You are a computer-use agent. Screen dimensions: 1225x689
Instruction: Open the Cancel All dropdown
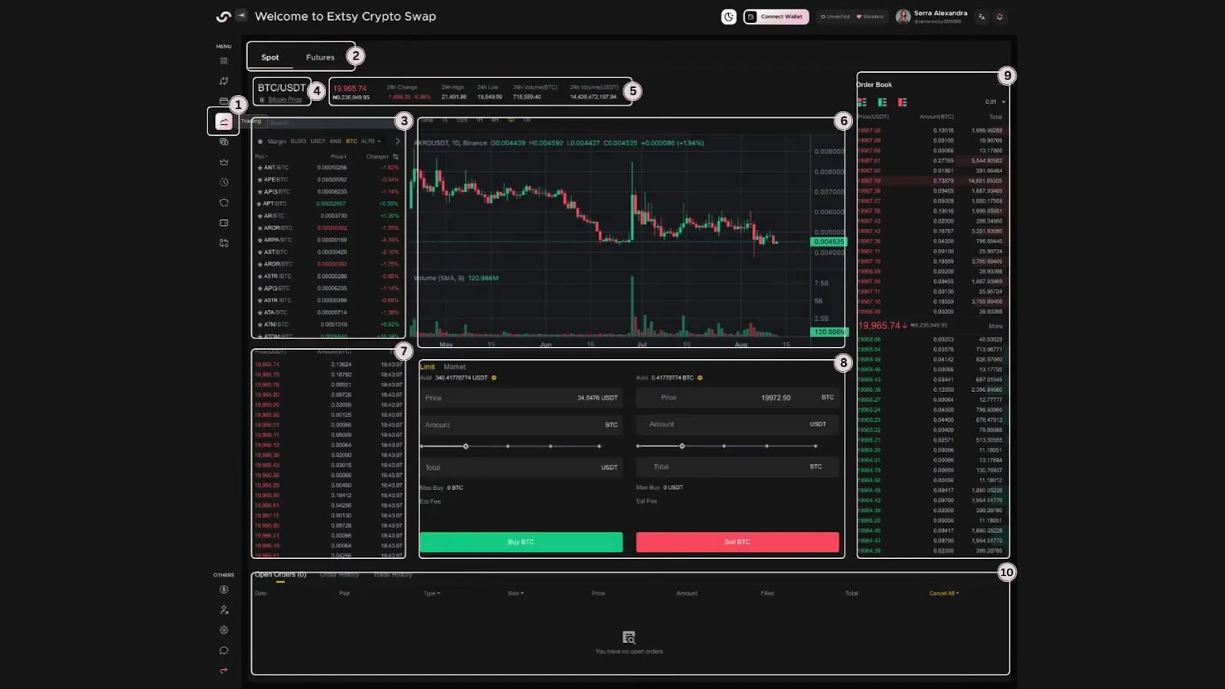(943, 593)
